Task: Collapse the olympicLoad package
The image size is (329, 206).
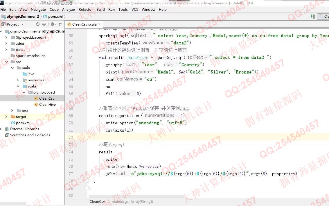Action: 24,92
